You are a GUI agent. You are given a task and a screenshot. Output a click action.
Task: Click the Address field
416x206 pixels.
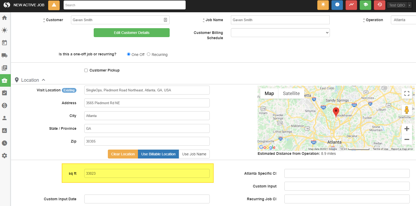pyautogui.click(x=147, y=103)
